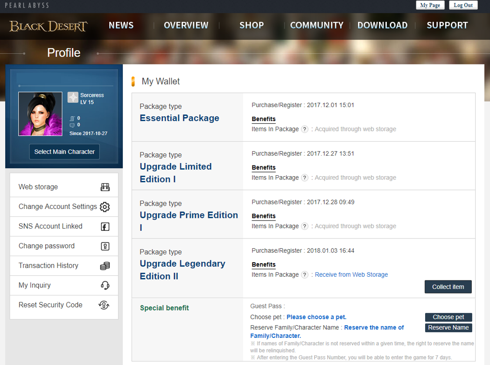Click the post count icon under character level
The height and width of the screenshot is (365, 490).
[72, 118]
